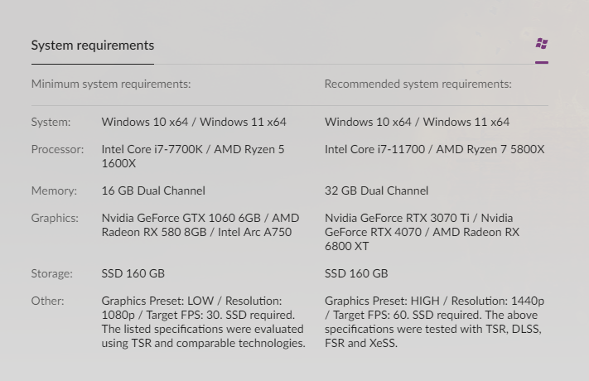The height and width of the screenshot is (381, 589).
Task: Click the Processor row label
Action: (57, 149)
